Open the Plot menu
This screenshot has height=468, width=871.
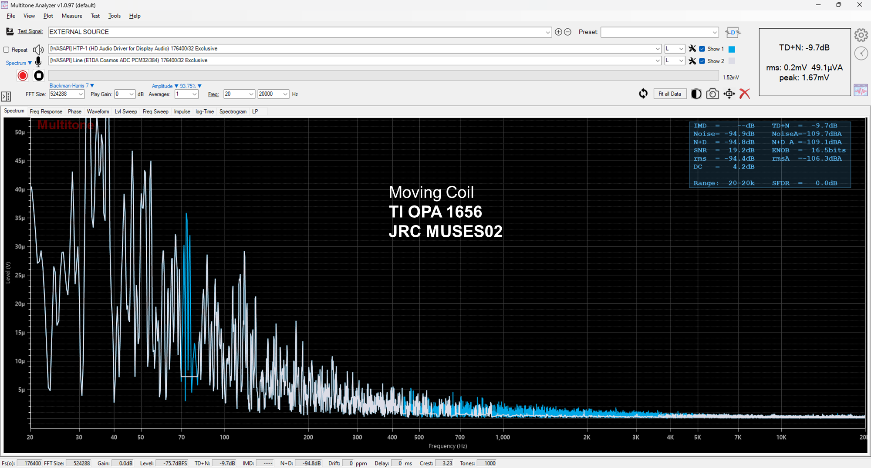pyautogui.click(x=48, y=16)
